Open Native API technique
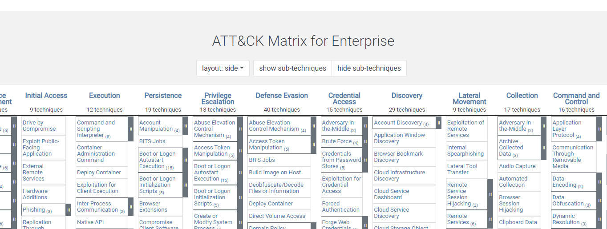The width and height of the screenshot is (607, 229). [x=90, y=222]
